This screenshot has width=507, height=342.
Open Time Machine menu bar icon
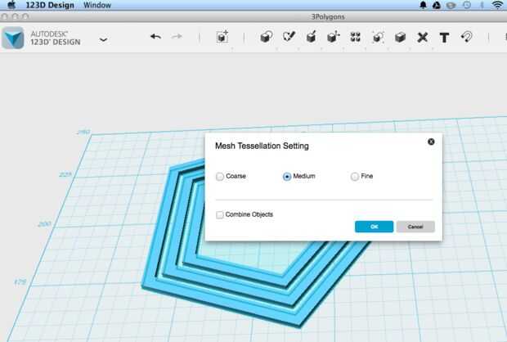pos(467,5)
